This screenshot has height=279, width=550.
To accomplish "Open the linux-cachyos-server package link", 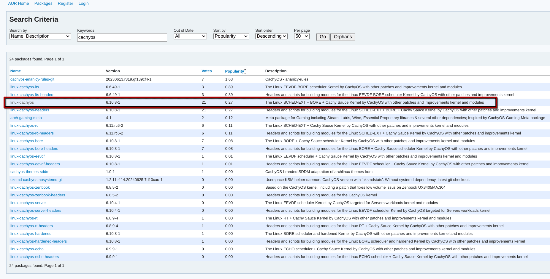I will coord(28,203).
